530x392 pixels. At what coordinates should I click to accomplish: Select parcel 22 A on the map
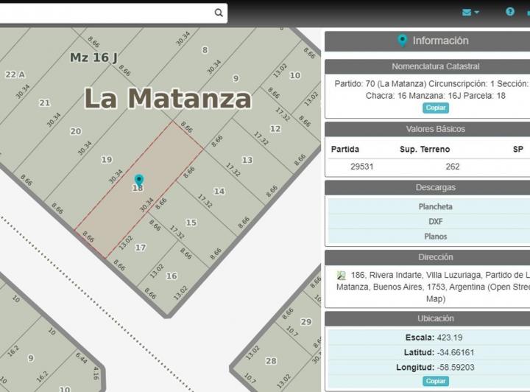15,74
